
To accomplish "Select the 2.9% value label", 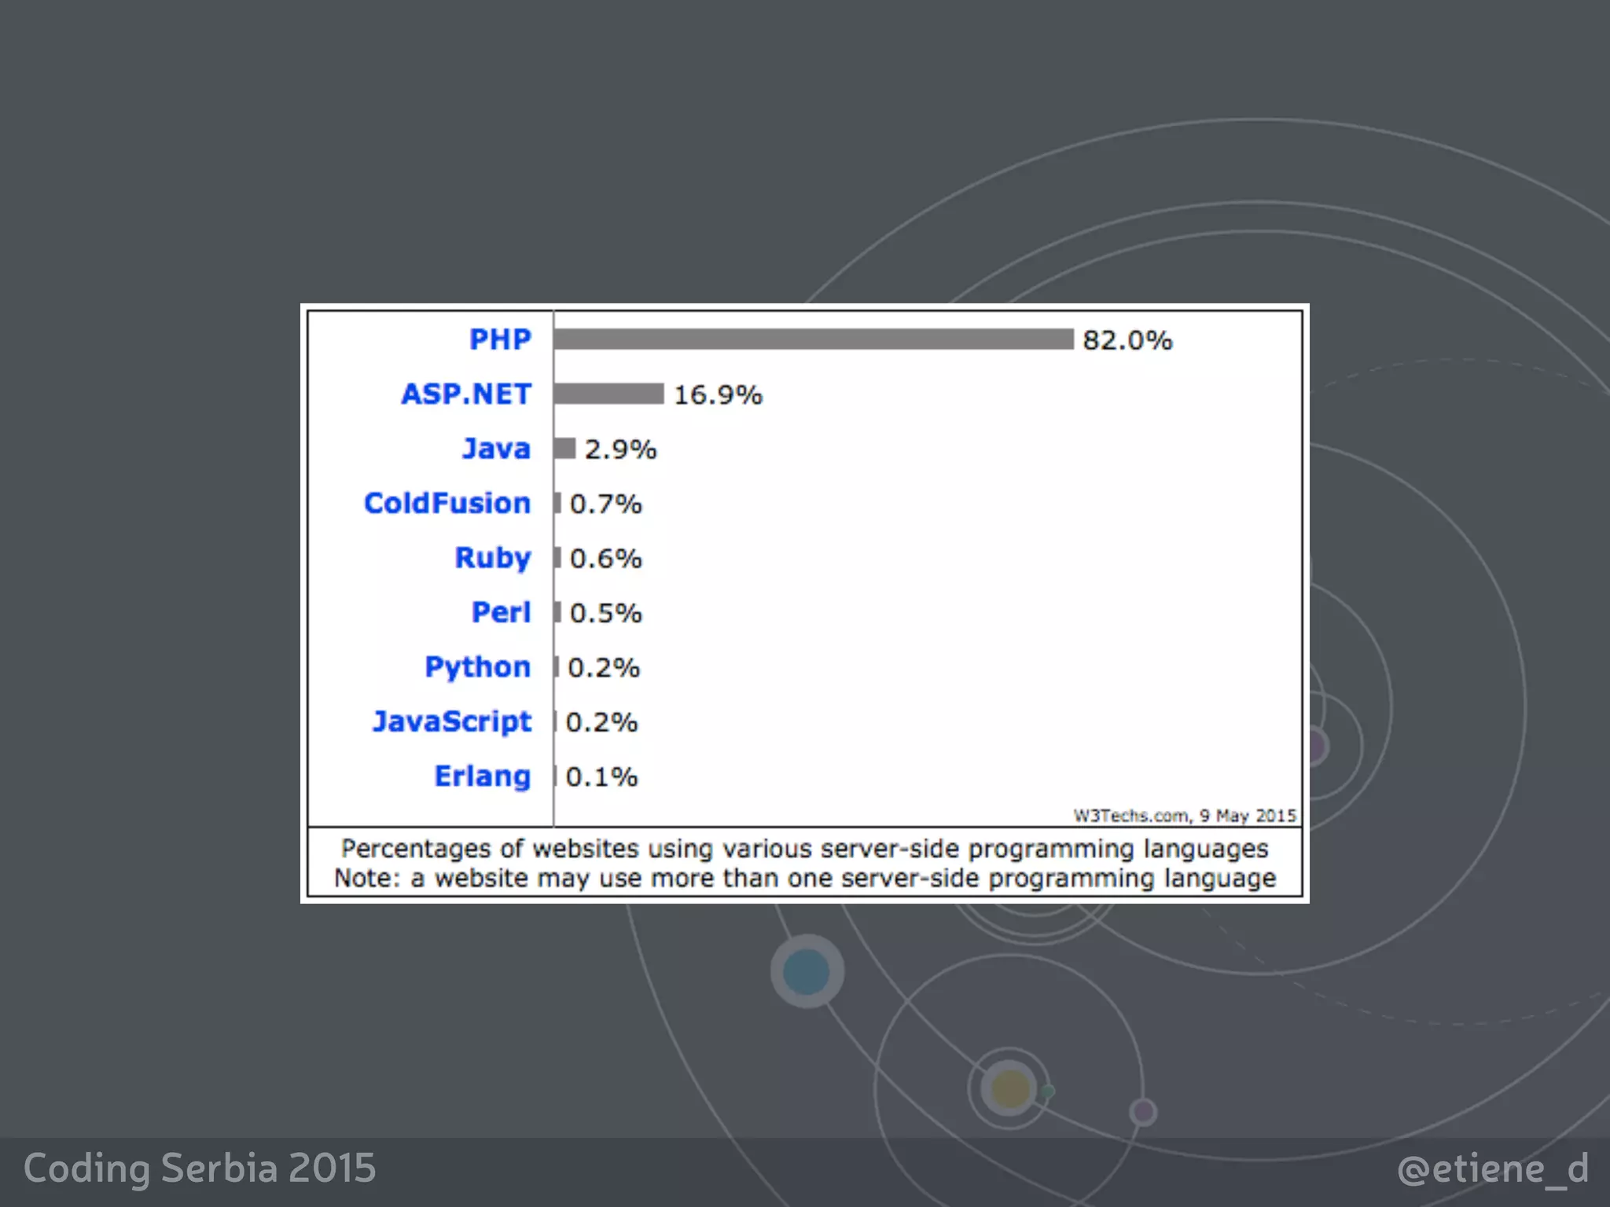I will 620,449.
